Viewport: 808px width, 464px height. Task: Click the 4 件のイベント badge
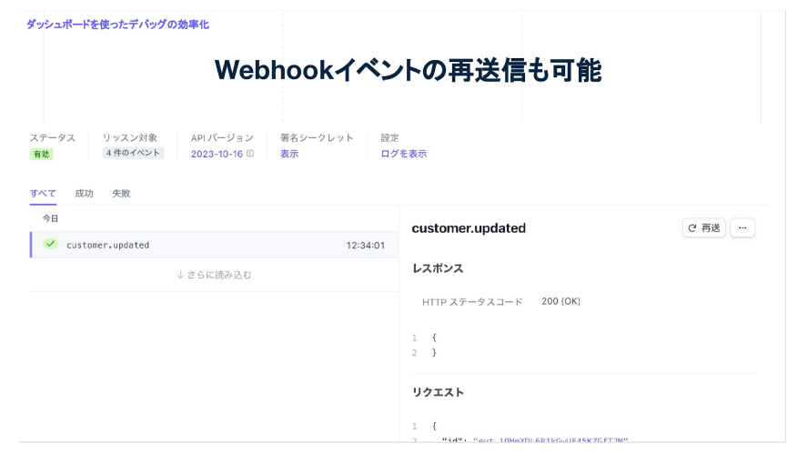click(133, 154)
